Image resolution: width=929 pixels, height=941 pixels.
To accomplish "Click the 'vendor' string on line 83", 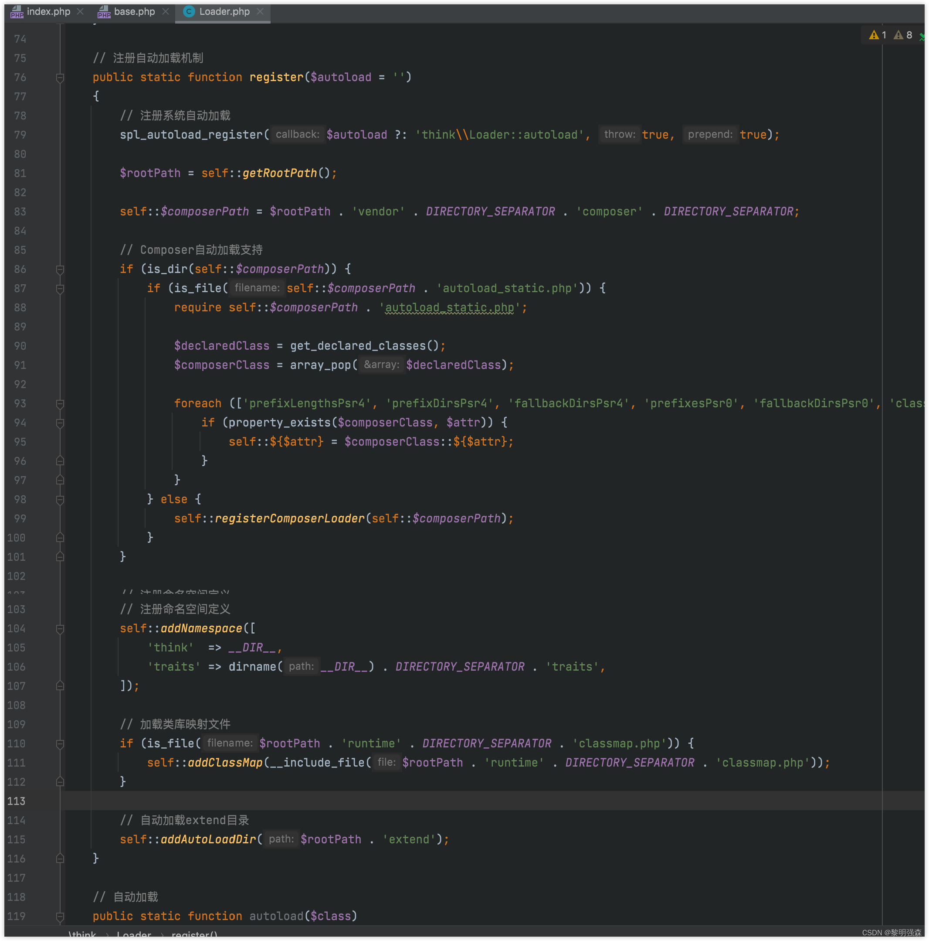I will [378, 211].
